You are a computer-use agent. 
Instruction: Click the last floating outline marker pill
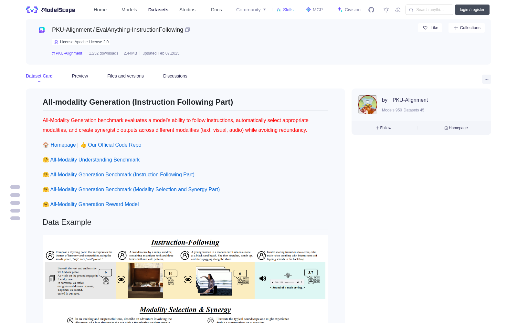pos(15,218)
